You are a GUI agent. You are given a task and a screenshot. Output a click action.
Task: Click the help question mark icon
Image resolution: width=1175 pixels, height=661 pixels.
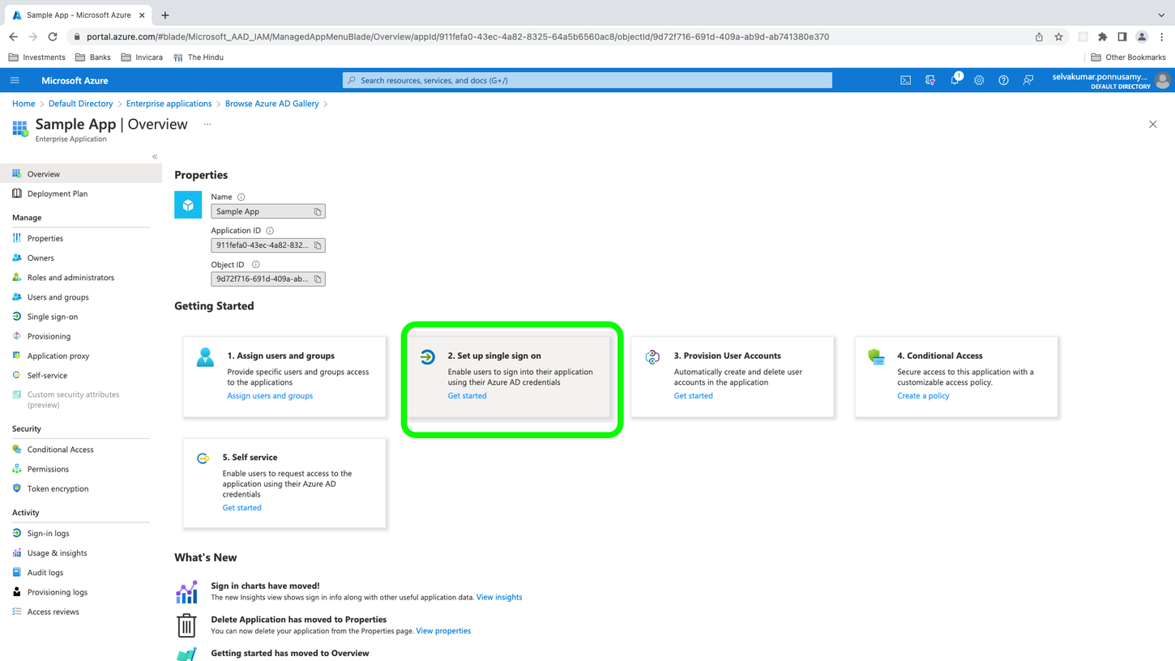point(1003,80)
